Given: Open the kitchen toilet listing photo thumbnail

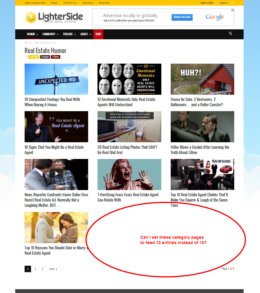Looking at the screenshot, I should tap(129, 127).
